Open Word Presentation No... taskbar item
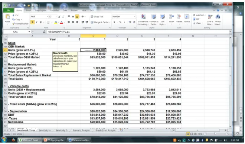 79,140
